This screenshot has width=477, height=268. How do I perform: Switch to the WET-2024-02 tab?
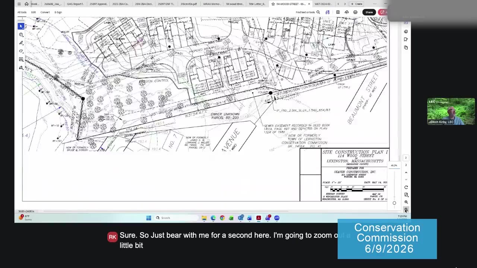tap(323, 4)
